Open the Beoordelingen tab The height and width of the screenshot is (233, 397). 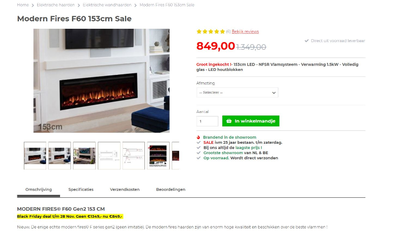pyautogui.click(x=171, y=189)
